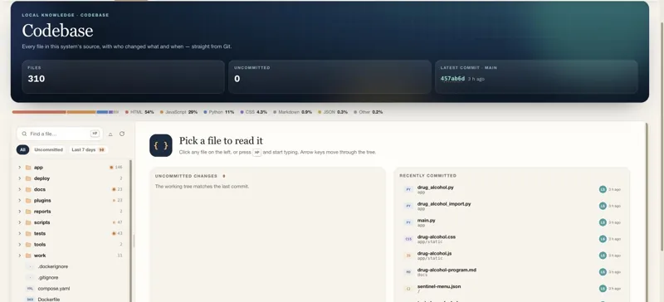Filter the tree to Uncommitted files

[49, 149]
